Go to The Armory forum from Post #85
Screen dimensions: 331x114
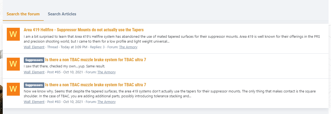(x=106, y=72)
